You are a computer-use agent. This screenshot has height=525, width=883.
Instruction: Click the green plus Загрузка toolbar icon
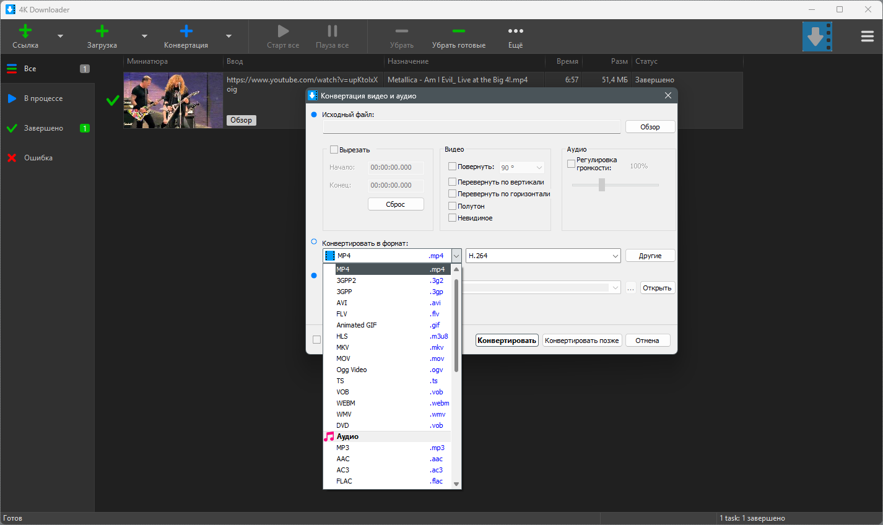(x=102, y=31)
